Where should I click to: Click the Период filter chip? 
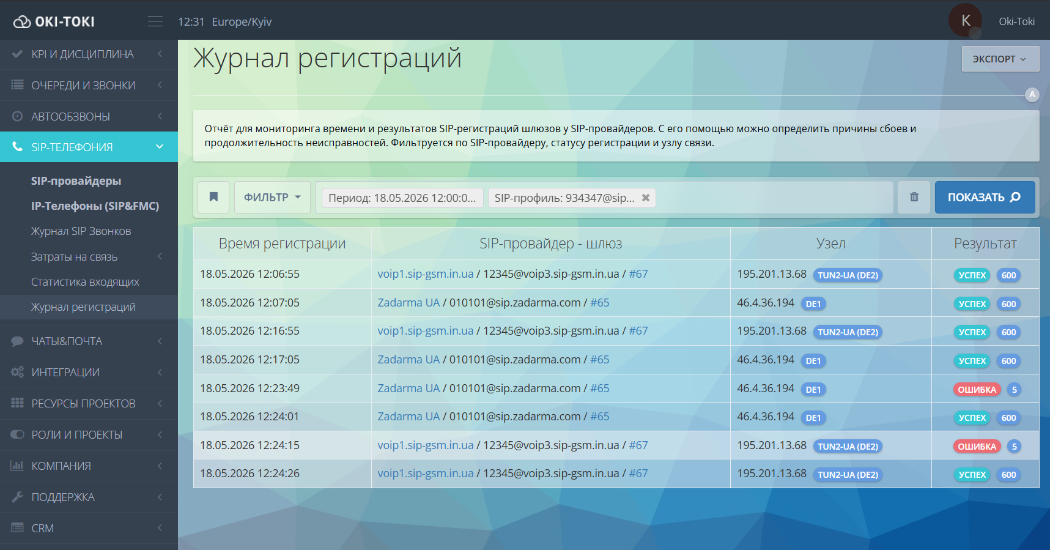(402, 198)
